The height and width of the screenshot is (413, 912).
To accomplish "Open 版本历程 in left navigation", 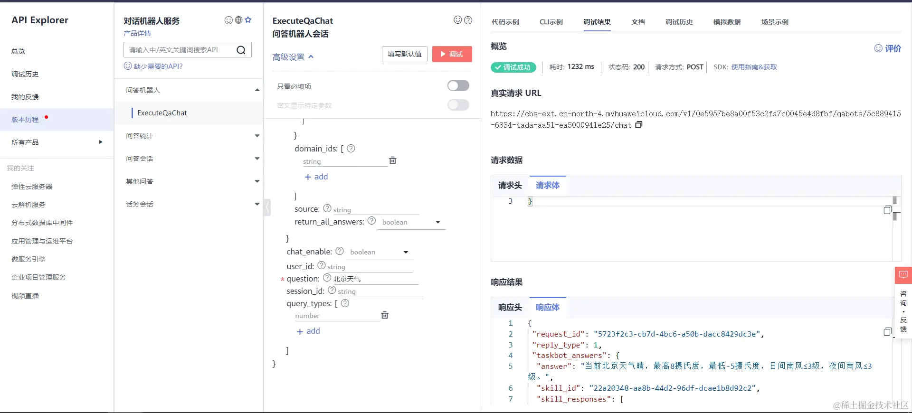I will [x=25, y=120].
